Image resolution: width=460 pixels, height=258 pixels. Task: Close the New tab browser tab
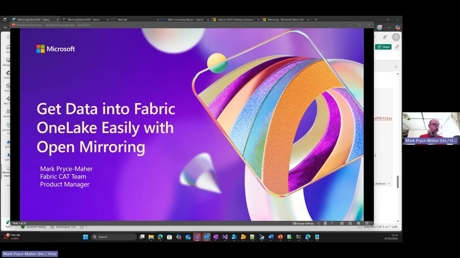158,20
